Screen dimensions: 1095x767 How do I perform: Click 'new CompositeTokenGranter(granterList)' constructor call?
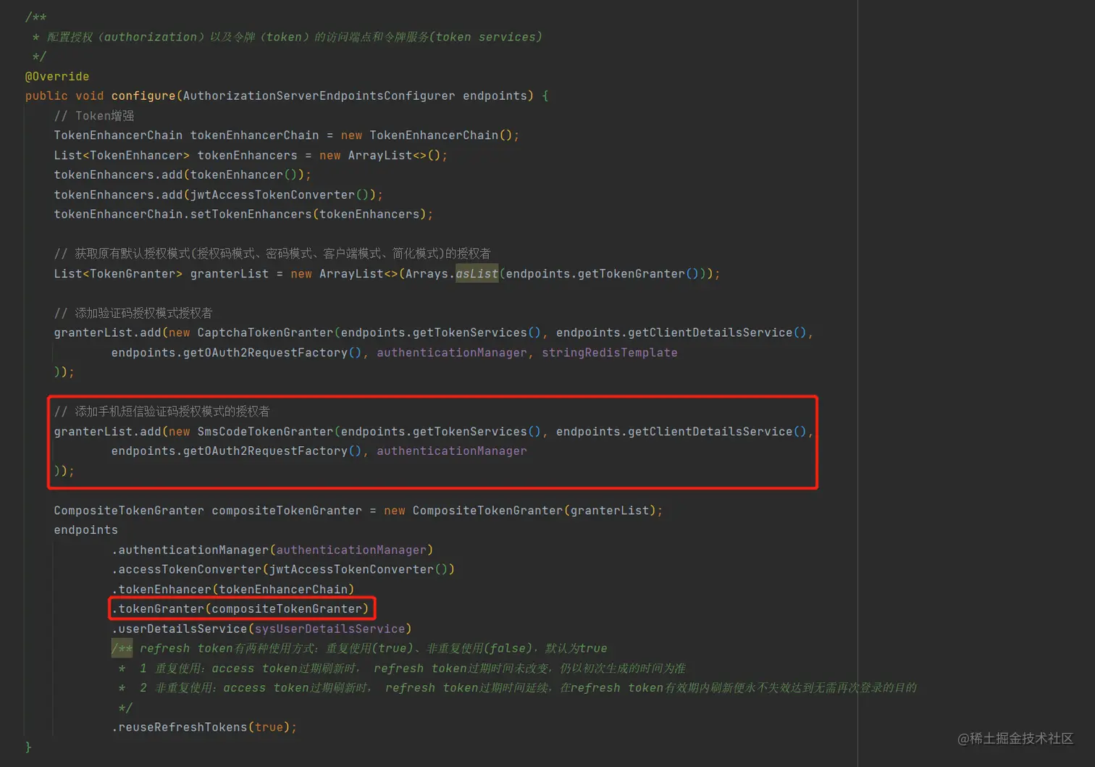coord(520,511)
